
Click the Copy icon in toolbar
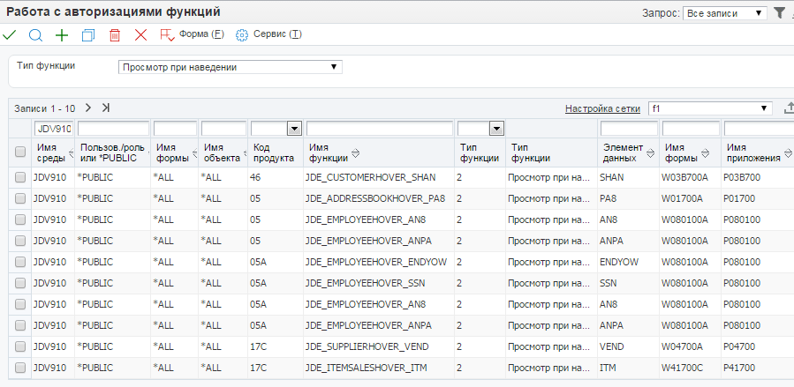point(87,35)
